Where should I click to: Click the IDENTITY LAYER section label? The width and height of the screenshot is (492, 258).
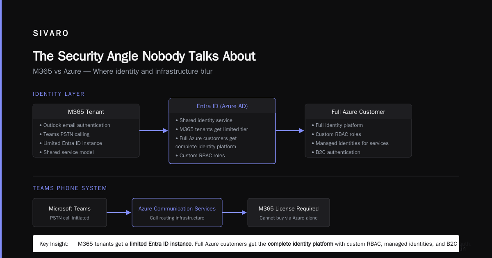coord(59,94)
